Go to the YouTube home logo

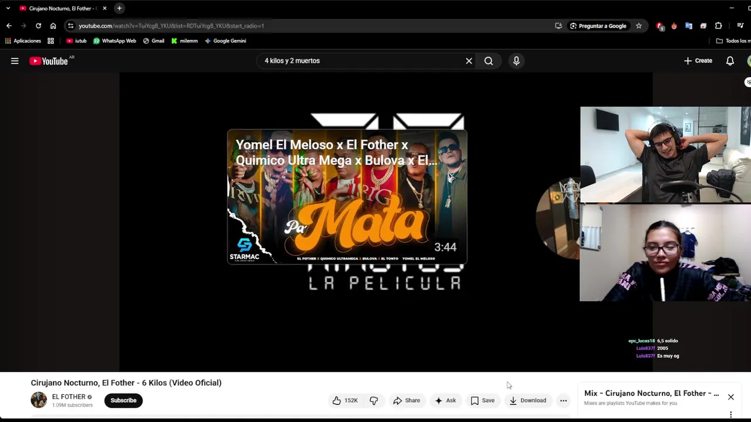(x=49, y=61)
